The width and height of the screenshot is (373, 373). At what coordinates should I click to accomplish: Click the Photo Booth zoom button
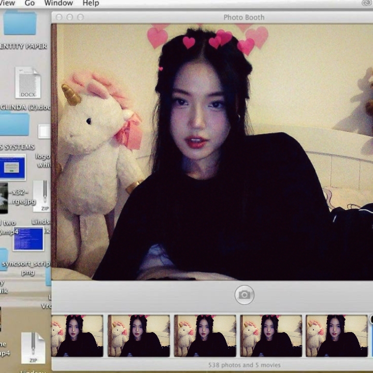pyautogui.click(x=80, y=17)
